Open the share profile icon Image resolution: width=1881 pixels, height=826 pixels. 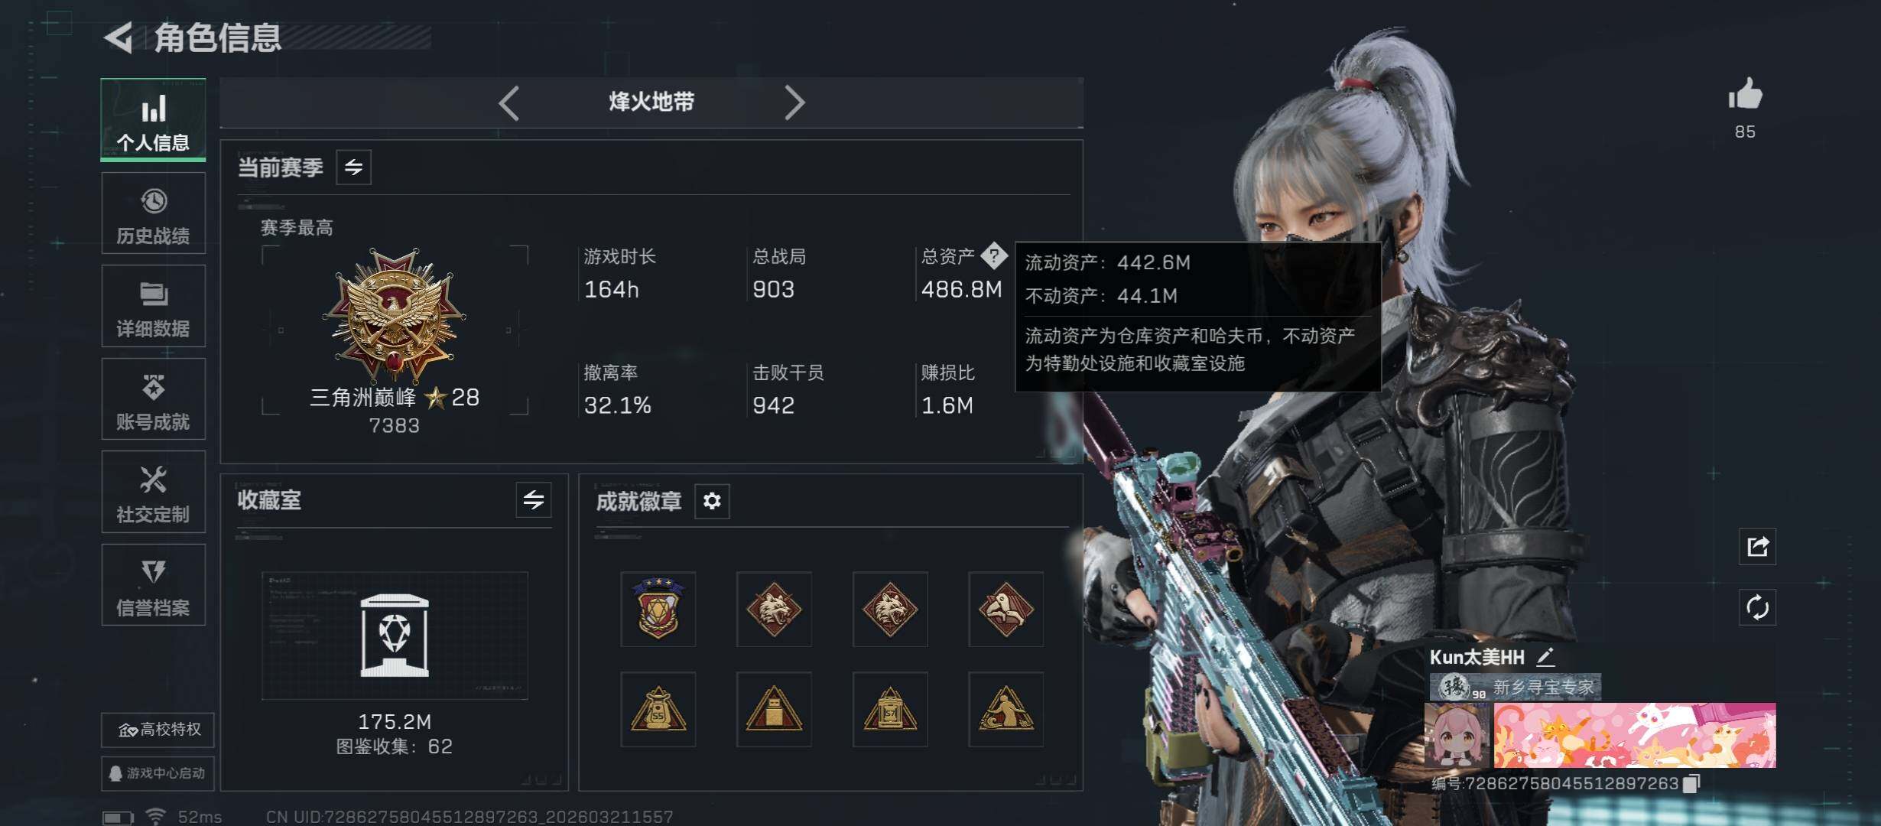[x=1757, y=546]
